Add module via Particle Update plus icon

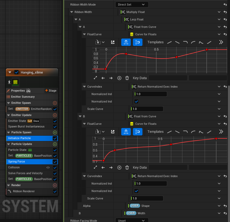click(55, 144)
